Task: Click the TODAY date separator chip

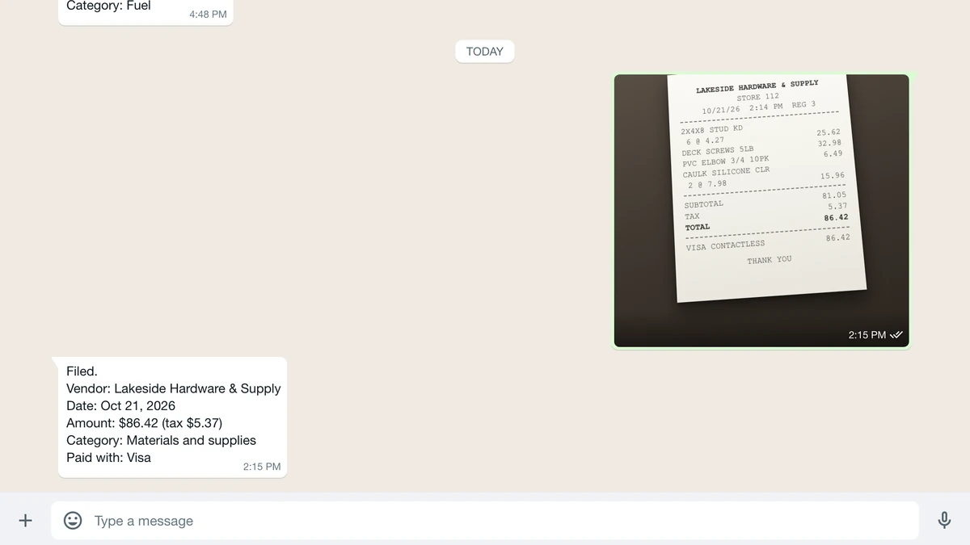Action: 485,52
